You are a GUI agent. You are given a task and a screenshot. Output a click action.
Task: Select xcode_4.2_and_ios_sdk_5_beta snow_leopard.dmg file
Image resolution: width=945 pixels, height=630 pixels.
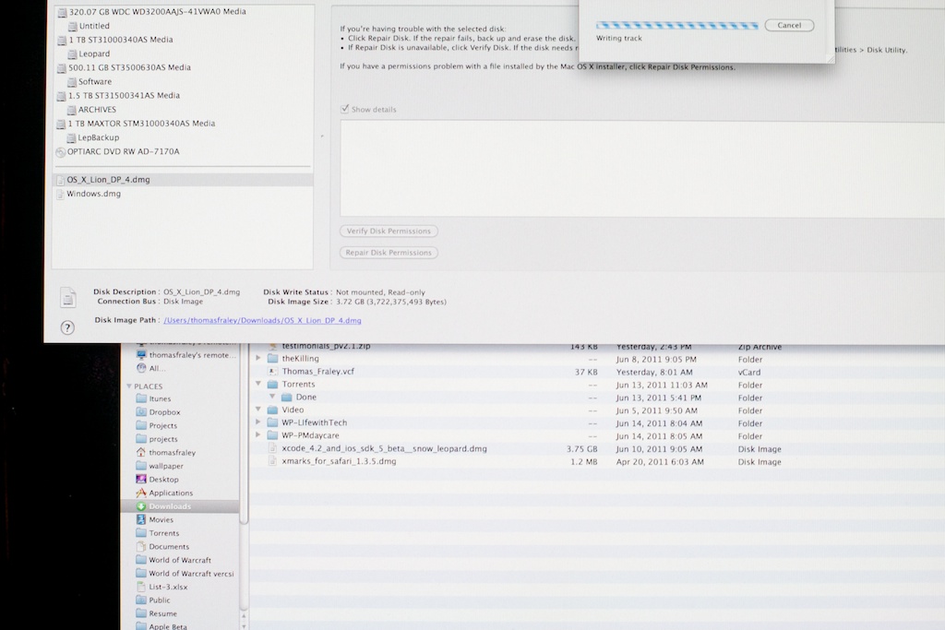[x=384, y=448]
